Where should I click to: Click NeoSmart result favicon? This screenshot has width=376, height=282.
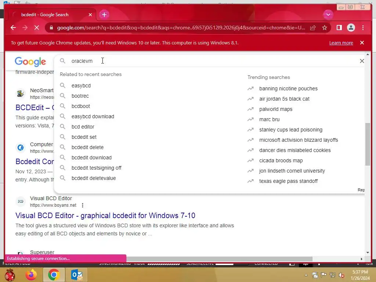(21, 94)
